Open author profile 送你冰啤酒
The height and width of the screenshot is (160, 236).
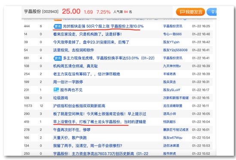click(171, 146)
